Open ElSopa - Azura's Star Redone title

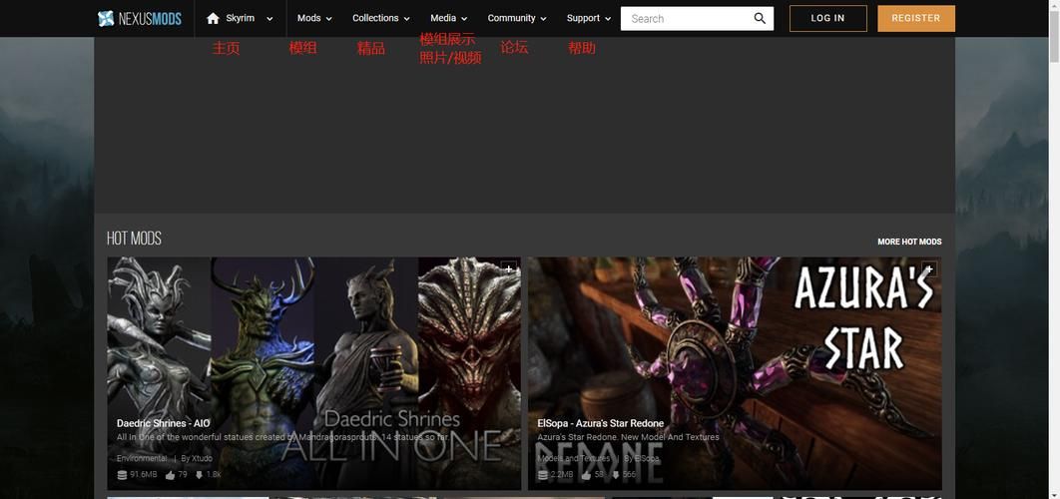(600, 423)
